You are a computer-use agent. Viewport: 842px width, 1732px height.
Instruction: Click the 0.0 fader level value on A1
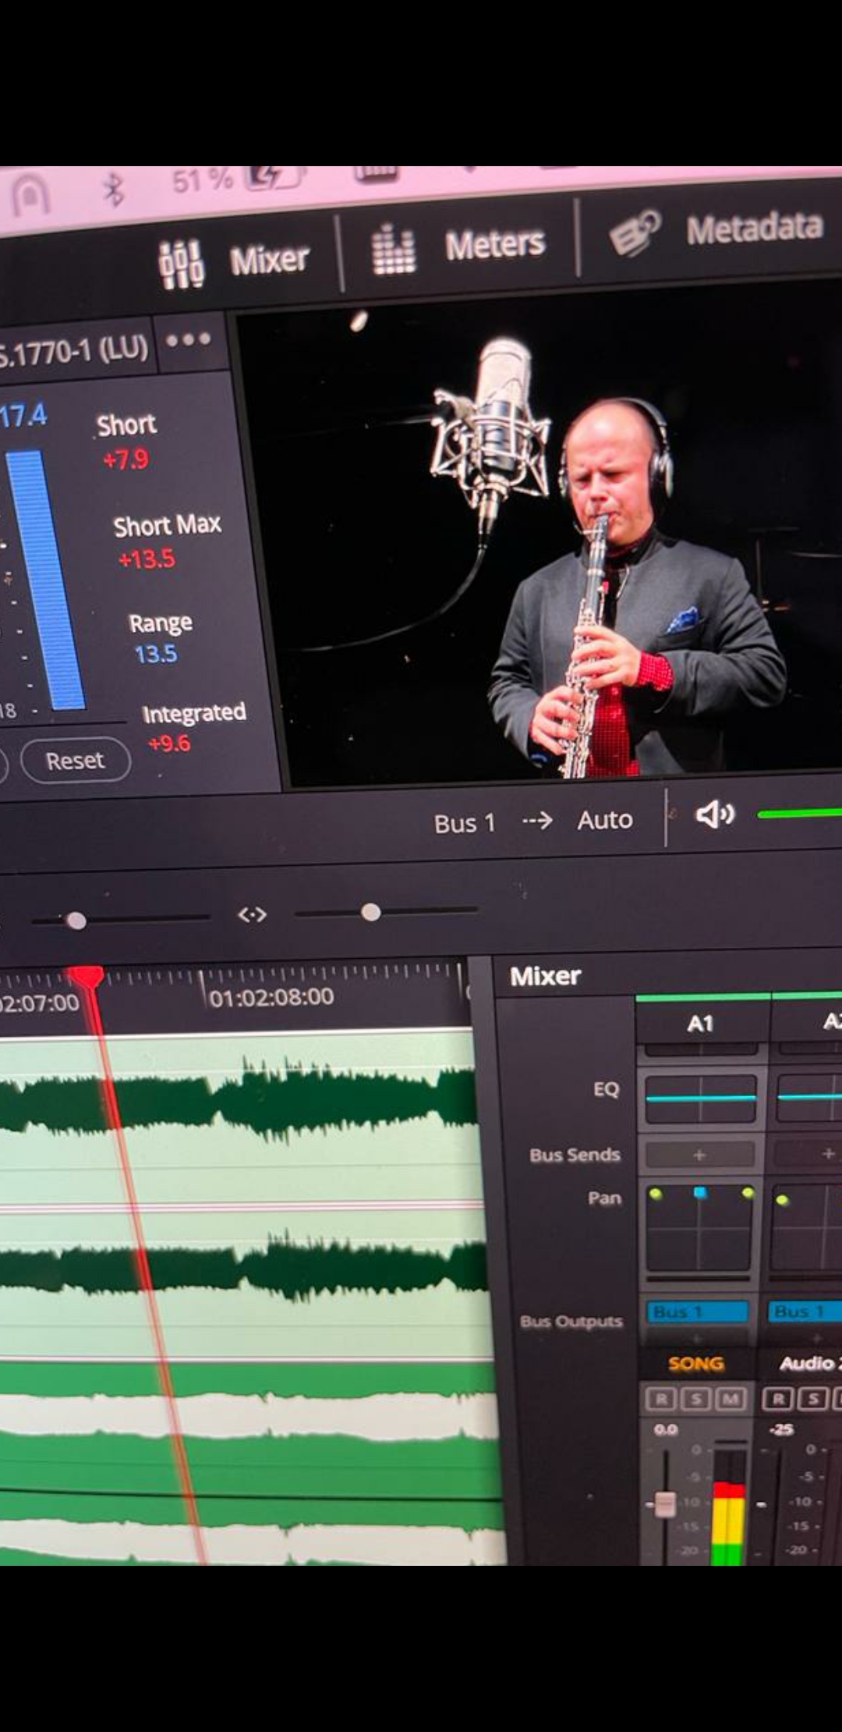pos(665,1429)
